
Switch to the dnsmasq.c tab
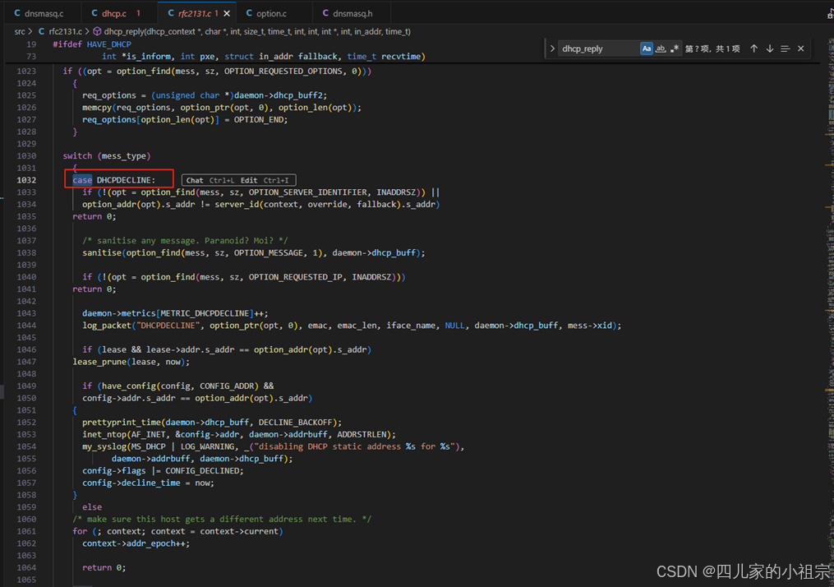(x=43, y=13)
